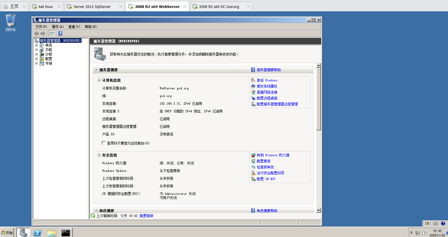Expand the 诊断 tree node
The width and height of the screenshot is (448, 237).
[36, 54]
